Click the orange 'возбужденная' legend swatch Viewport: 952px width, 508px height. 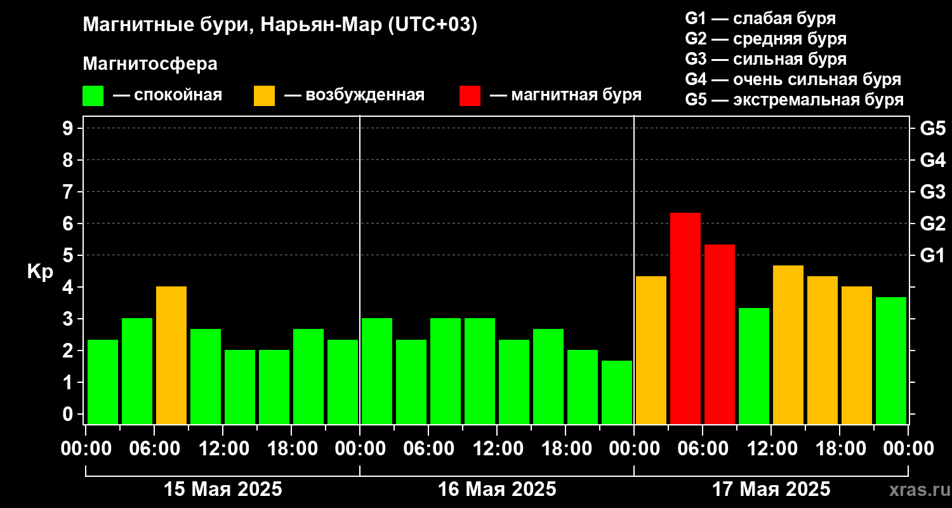264,96
